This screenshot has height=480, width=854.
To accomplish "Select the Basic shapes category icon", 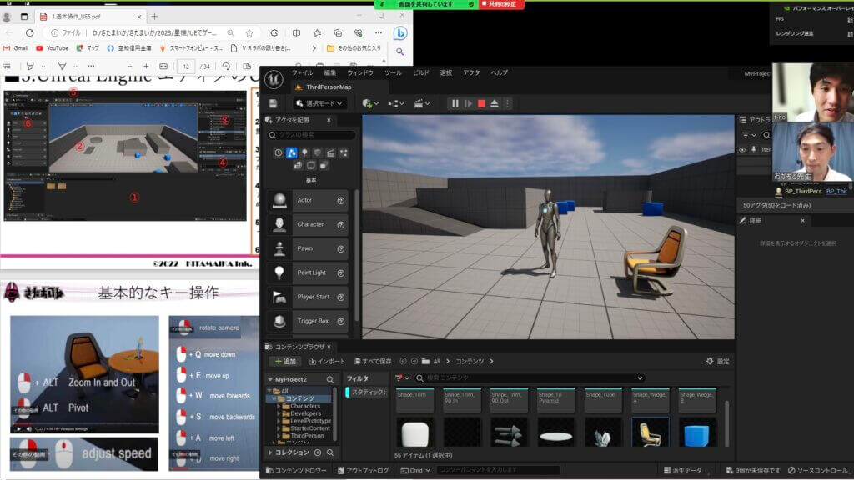I will 291,153.
